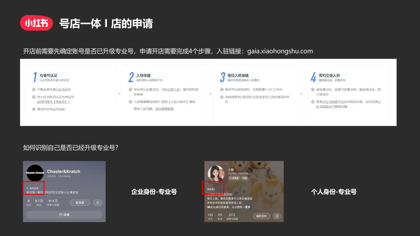The height and width of the screenshot is (236, 420).
Task: Expand bio with 更多
Action: click(x=248, y=207)
